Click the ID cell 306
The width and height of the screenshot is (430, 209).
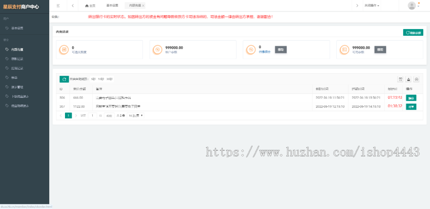click(62, 97)
